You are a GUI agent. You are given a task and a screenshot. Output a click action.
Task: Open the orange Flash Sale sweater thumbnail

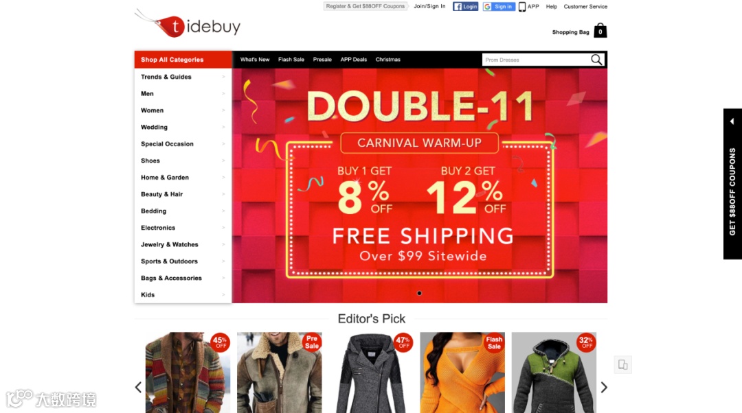pos(462,373)
